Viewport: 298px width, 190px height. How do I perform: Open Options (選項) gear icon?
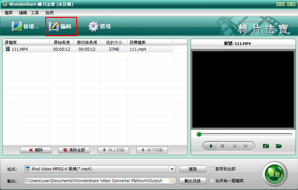click(93, 26)
